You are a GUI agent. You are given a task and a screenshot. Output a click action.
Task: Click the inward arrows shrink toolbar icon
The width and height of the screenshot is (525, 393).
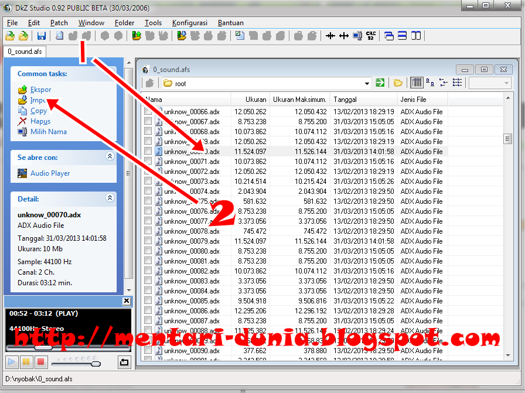330,36
